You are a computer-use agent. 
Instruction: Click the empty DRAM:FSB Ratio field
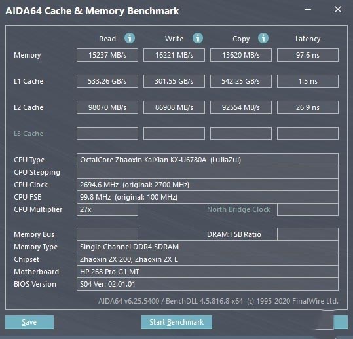point(308,234)
